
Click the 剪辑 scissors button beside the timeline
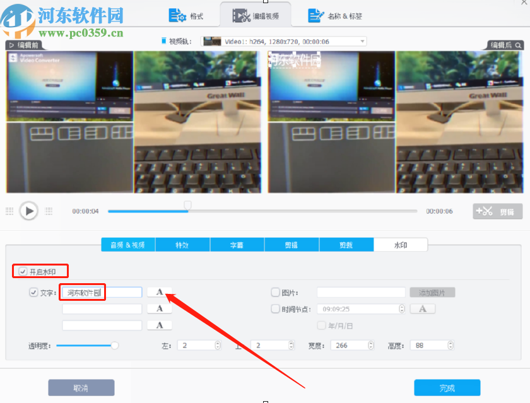pos(498,211)
